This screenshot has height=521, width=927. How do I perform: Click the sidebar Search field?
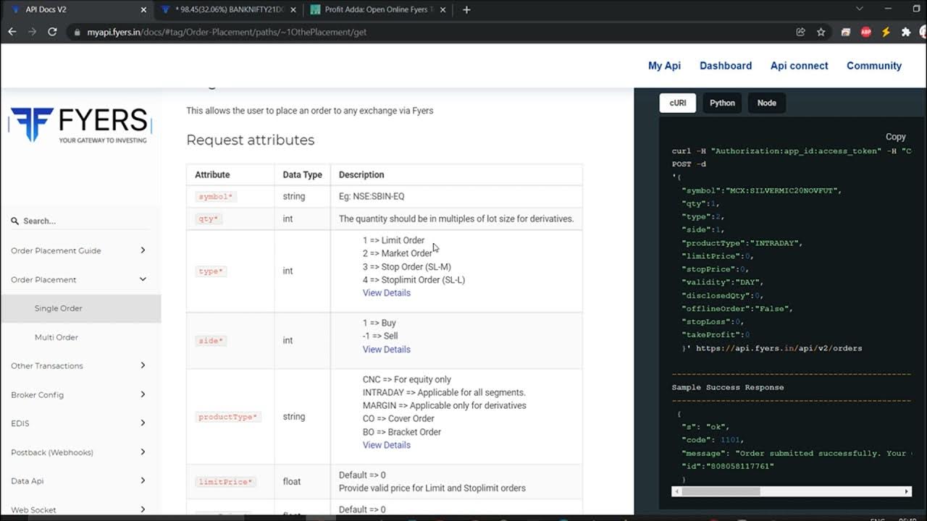click(81, 221)
